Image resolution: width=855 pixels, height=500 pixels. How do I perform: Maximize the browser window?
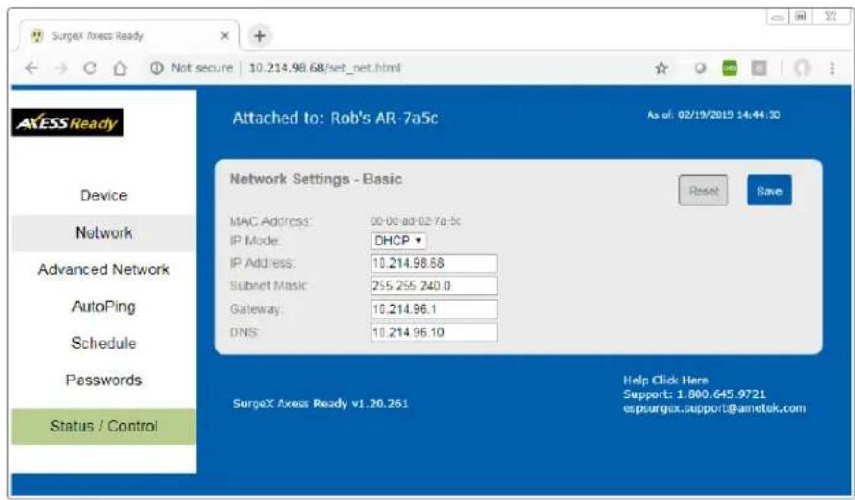pos(800,17)
